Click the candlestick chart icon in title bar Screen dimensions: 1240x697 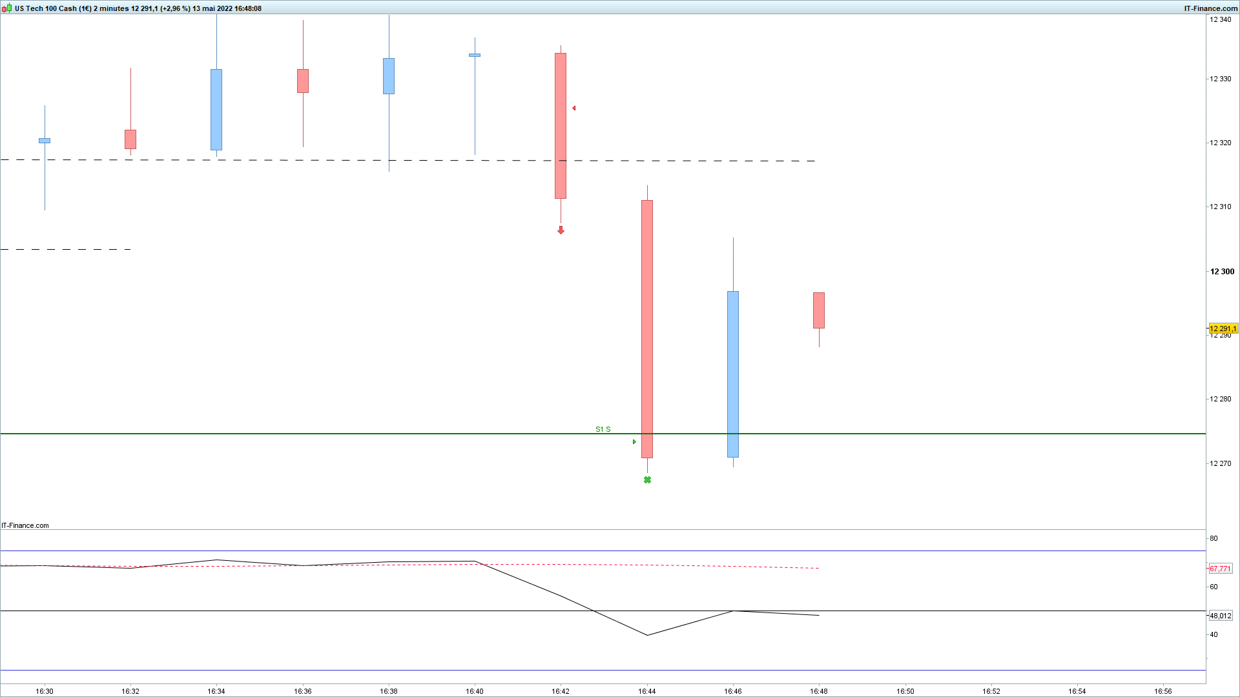coord(8,8)
